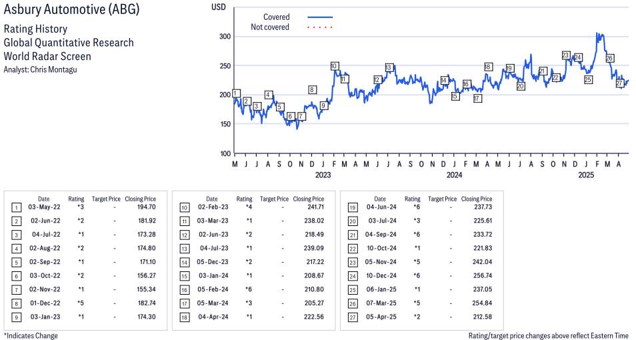Viewport: 636px width, 340px height.
Task: Select closing price 222.56
Action: coord(315,317)
